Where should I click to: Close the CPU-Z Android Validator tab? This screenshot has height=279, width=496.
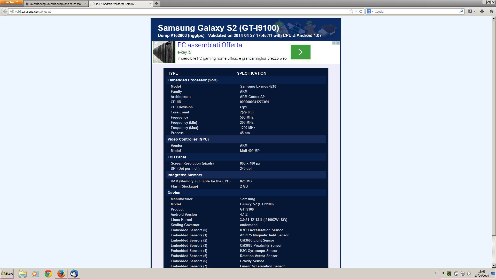(150, 4)
